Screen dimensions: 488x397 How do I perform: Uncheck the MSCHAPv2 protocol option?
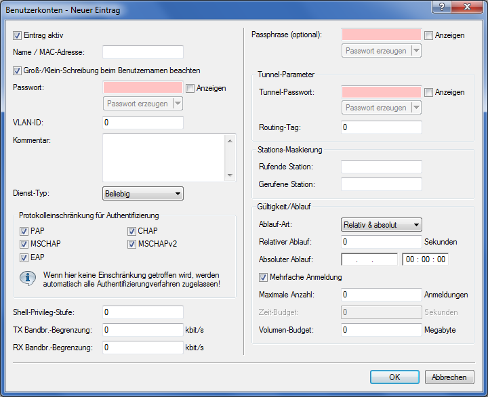click(x=132, y=244)
